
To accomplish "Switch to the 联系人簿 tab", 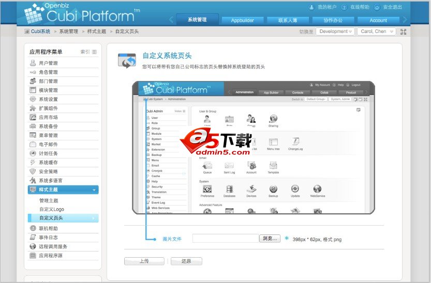I will click(288, 20).
